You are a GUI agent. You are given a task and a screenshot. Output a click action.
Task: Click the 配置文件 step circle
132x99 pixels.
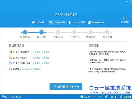(x=107, y=32)
